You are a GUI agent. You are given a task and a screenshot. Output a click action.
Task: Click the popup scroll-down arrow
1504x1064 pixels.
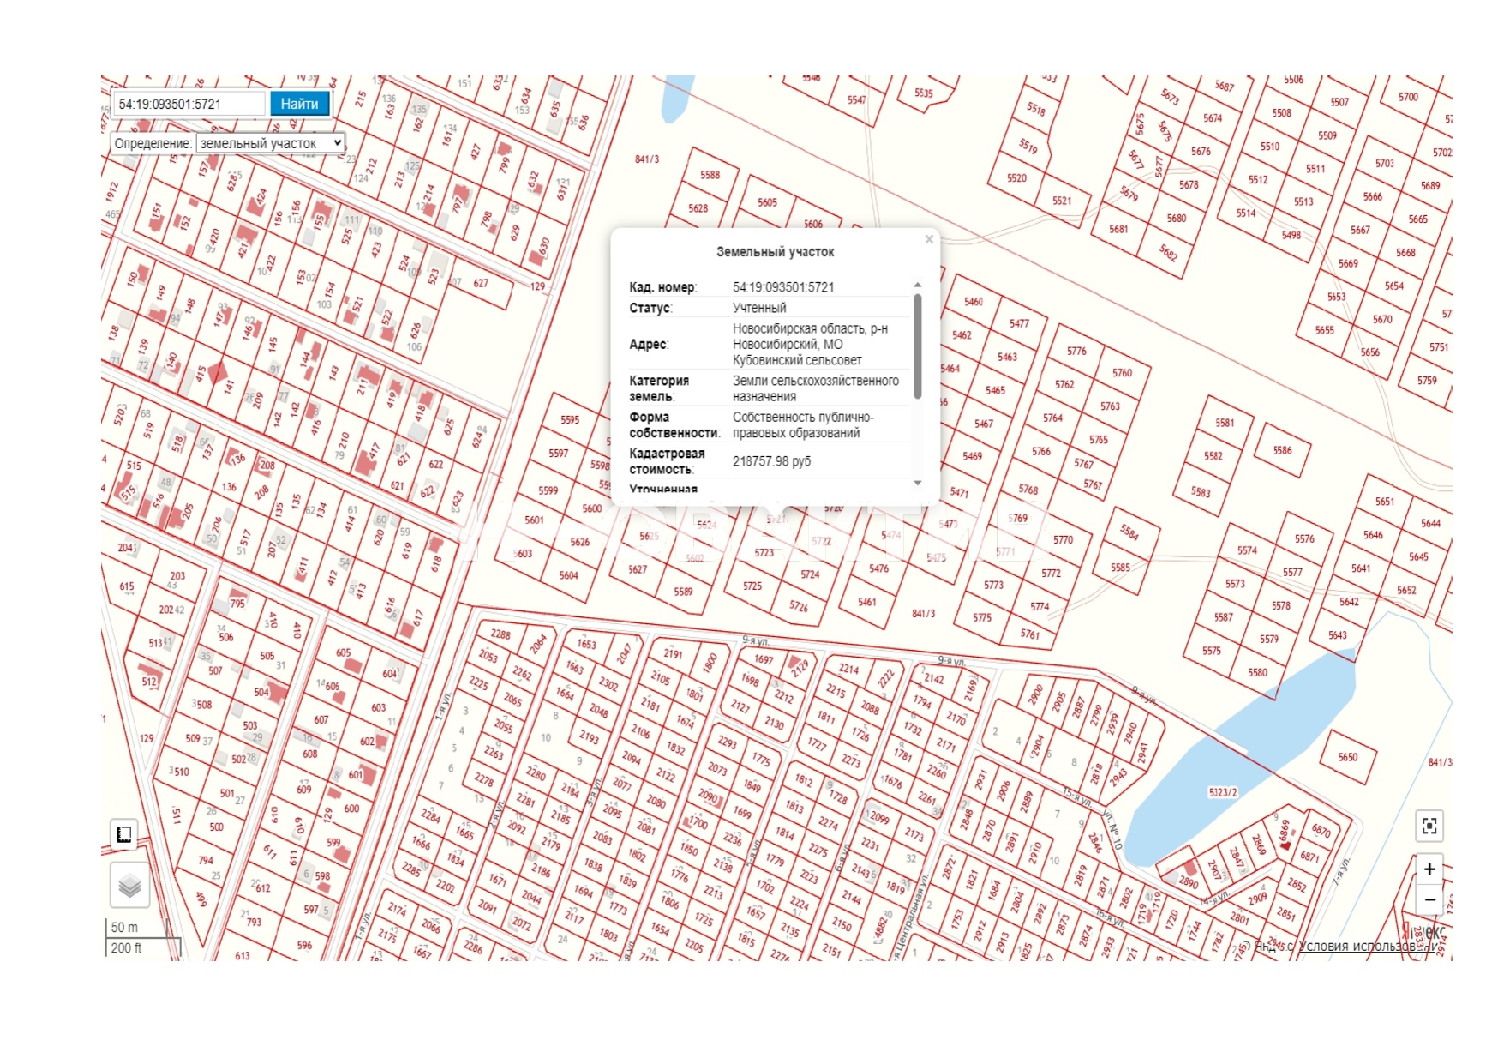(x=918, y=484)
